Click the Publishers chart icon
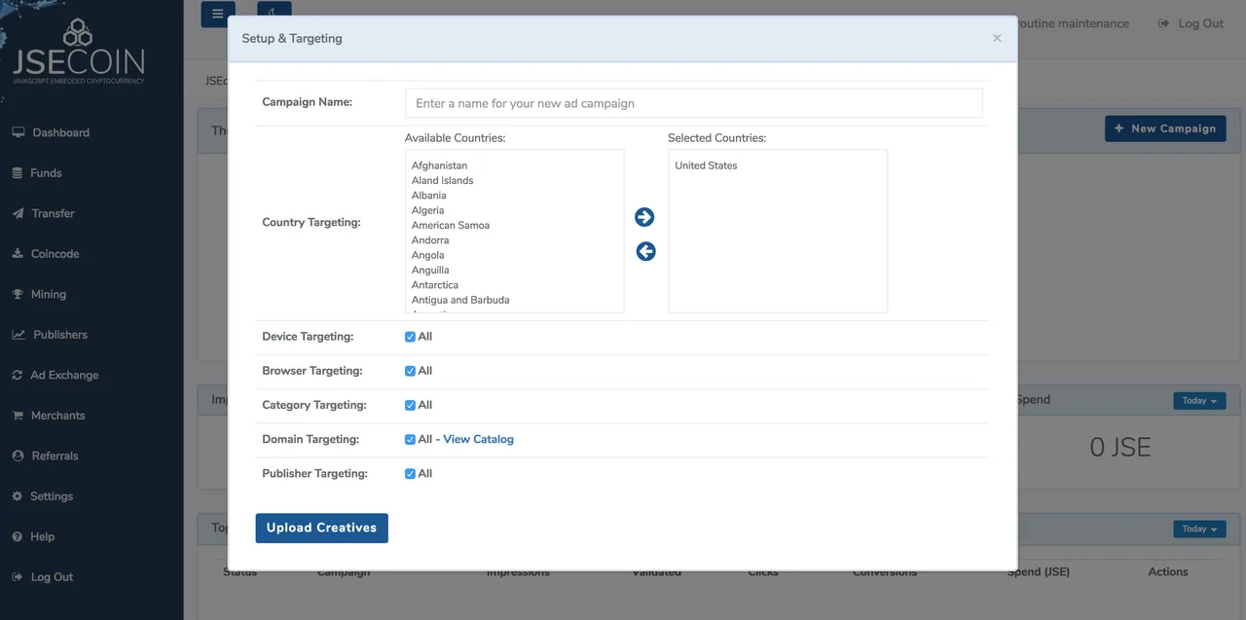 click(x=18, y=335)
